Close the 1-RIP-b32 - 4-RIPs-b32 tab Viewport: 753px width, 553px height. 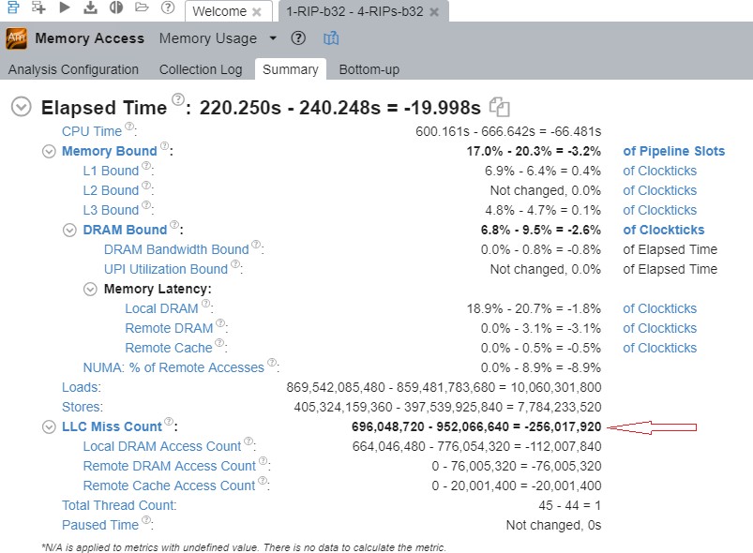pyautogui.click(x=434, y=11)
